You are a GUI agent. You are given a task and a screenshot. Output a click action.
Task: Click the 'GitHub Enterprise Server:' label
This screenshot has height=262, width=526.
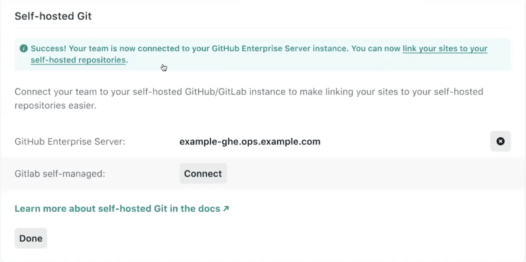pyautogui.click(x=69, y=141)
